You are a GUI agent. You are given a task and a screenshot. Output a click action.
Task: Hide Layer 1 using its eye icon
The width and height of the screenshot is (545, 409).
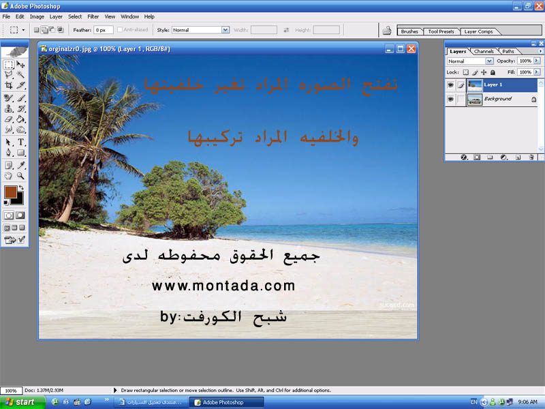click(x=450, y=85)
